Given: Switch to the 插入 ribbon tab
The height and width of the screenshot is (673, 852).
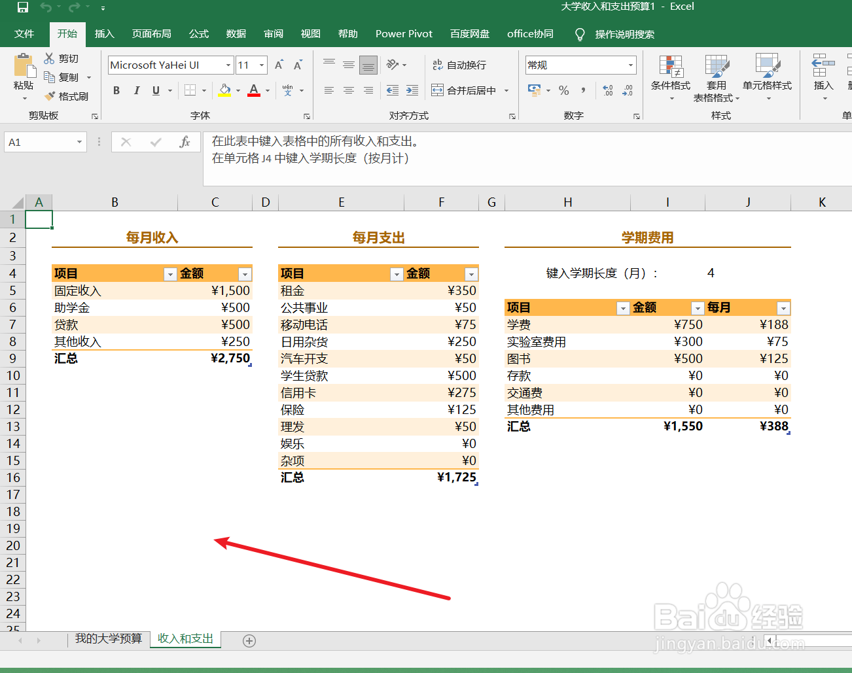Looking at the screenshot, I should (x=104, y=33).
